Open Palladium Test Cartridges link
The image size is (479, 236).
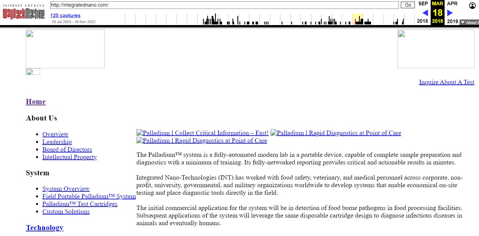coord(80,204)
